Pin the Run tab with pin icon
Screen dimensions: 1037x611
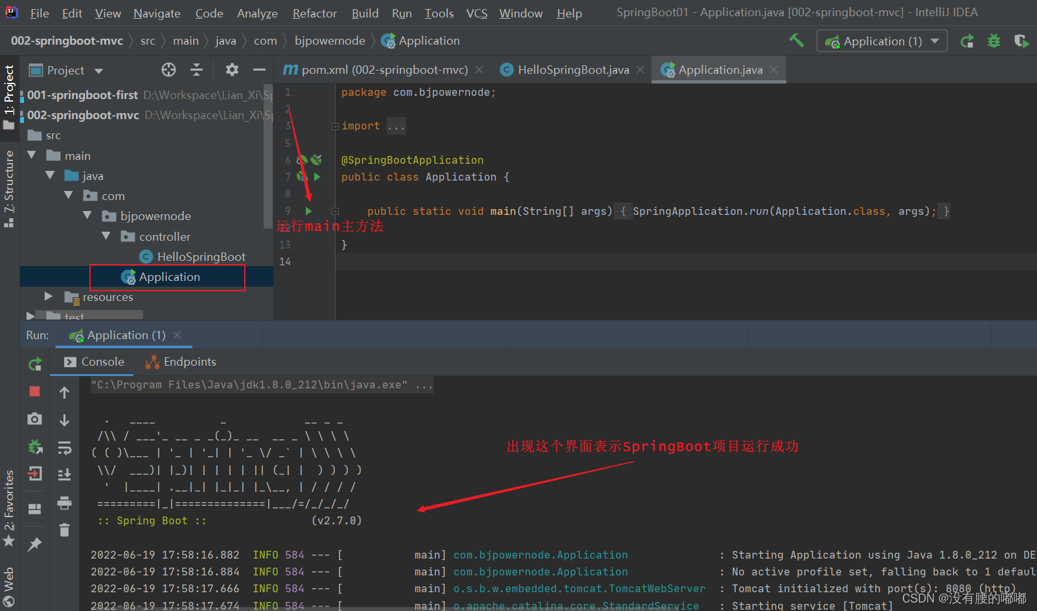pyautogui.click(x=35, y=544)
